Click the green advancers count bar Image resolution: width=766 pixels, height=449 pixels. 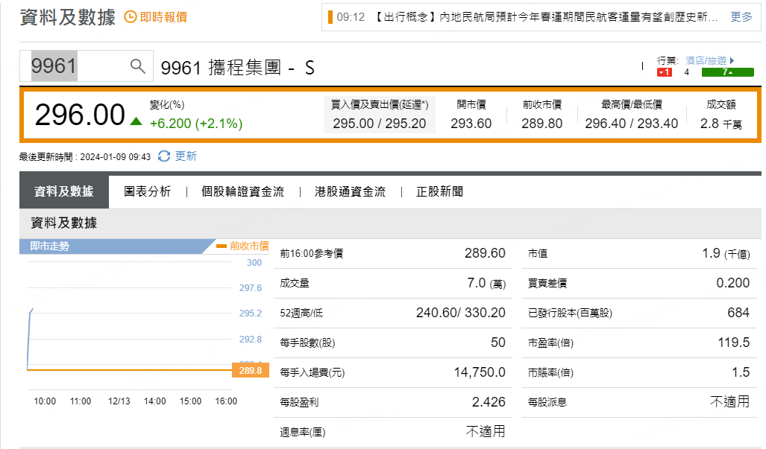click(x=727, y=72)
